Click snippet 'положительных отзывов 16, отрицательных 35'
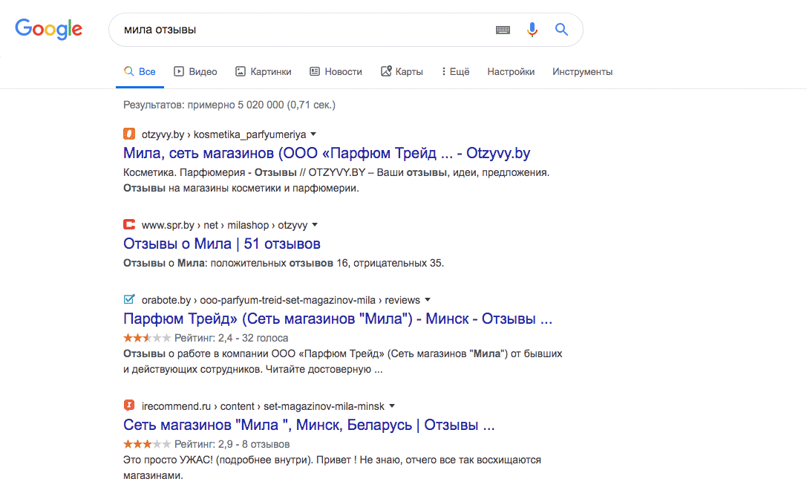This screenshot has width=807, height=502. tap(327, 263)
